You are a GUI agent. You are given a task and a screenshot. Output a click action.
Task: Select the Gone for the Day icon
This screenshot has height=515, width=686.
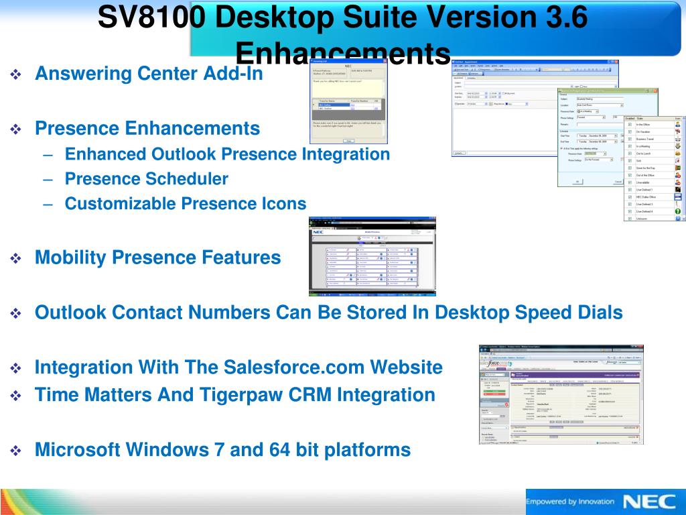click(x=678, y=168)
